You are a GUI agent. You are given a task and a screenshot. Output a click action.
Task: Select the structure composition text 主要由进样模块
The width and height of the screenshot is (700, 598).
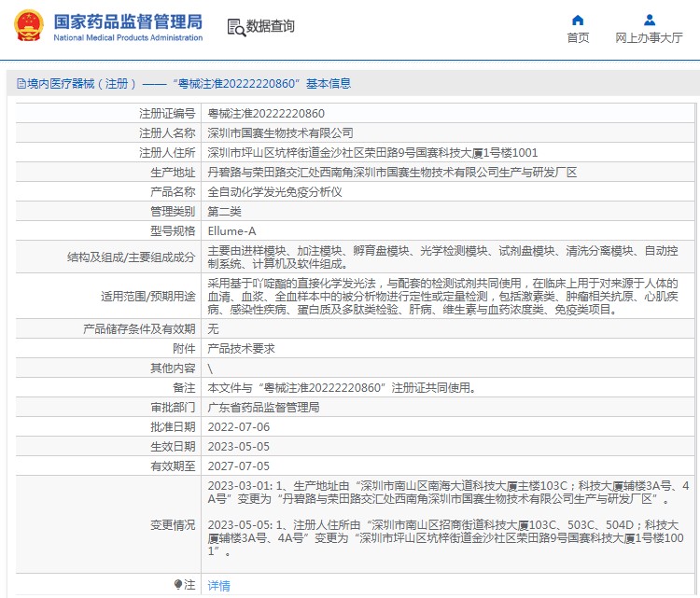442,257
